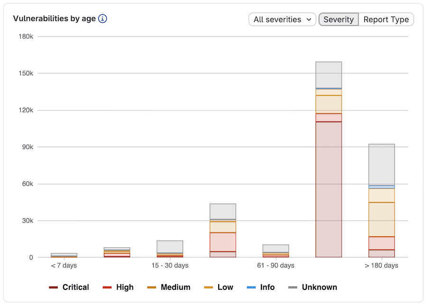Click the bar above the > 180 days label

[381, 199]
